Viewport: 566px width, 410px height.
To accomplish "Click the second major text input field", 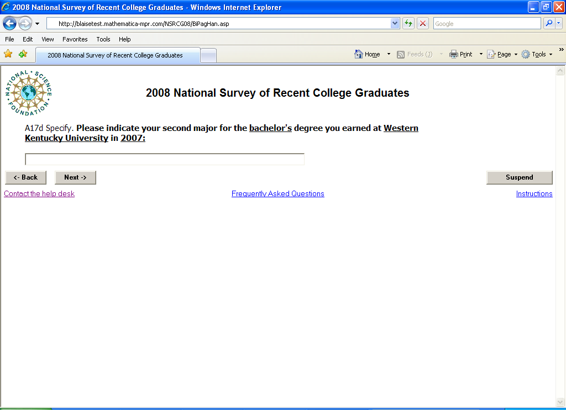I will pos(165,159).
